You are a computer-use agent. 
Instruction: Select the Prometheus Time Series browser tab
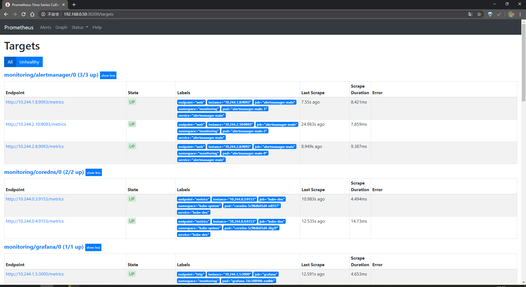point(35,5)
